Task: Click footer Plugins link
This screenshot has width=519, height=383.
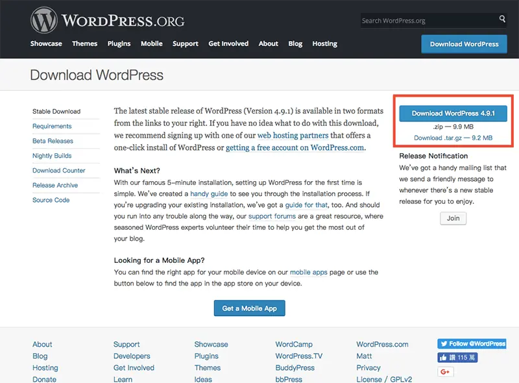Action: pyautogui.click(x=206, y=356)
